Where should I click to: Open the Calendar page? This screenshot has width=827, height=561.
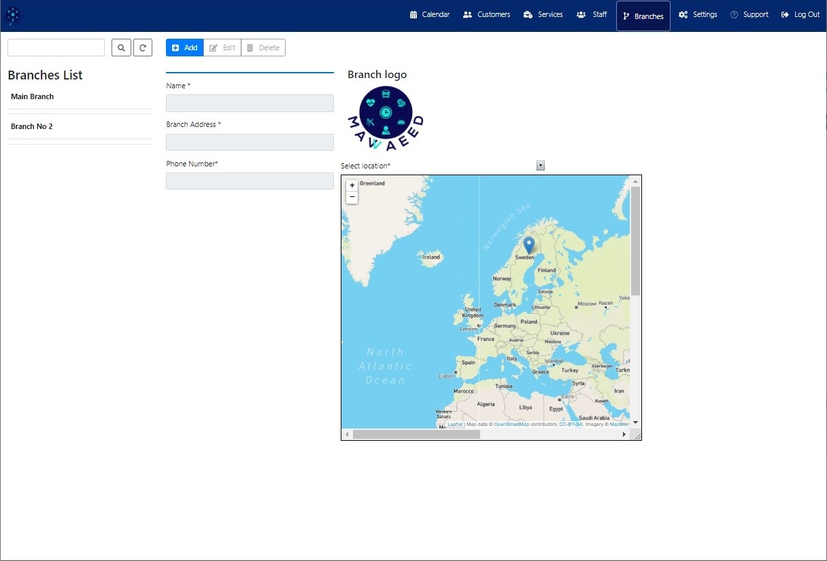pos(429,15)
